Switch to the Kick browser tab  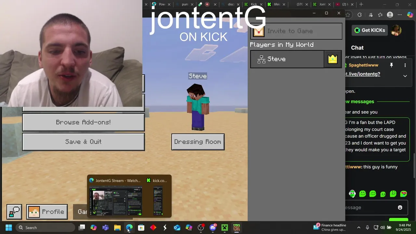pyautogui.click(x=253, y=4)
